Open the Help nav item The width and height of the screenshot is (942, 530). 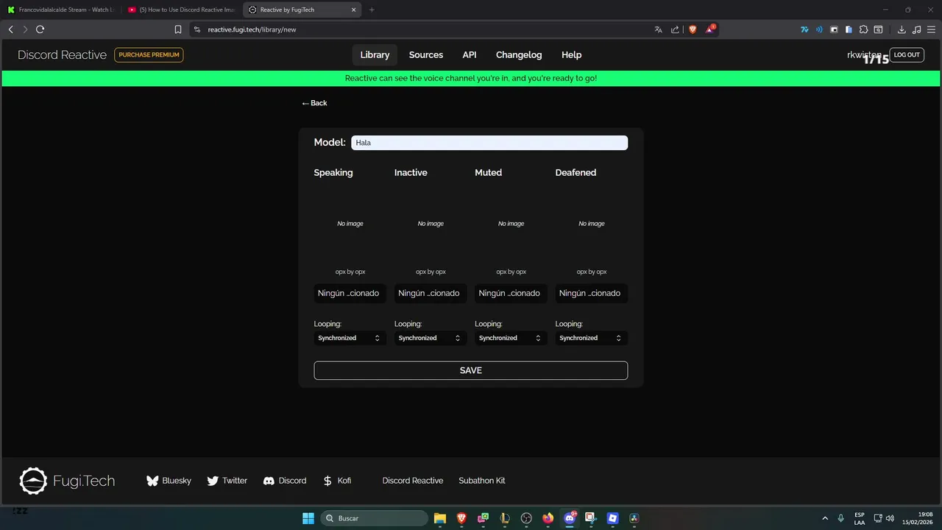[x=571, y=55]
